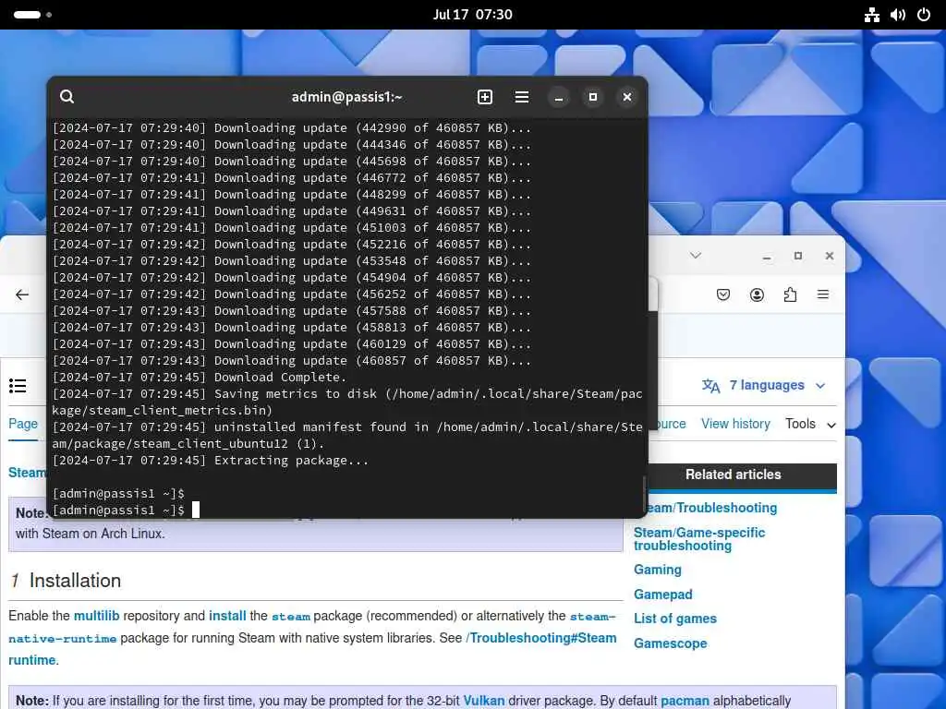Open the browser extensions puzzle icon
The height and width of the screenshot is (709, 946).
pyautogui.click(x=790, y=294)
